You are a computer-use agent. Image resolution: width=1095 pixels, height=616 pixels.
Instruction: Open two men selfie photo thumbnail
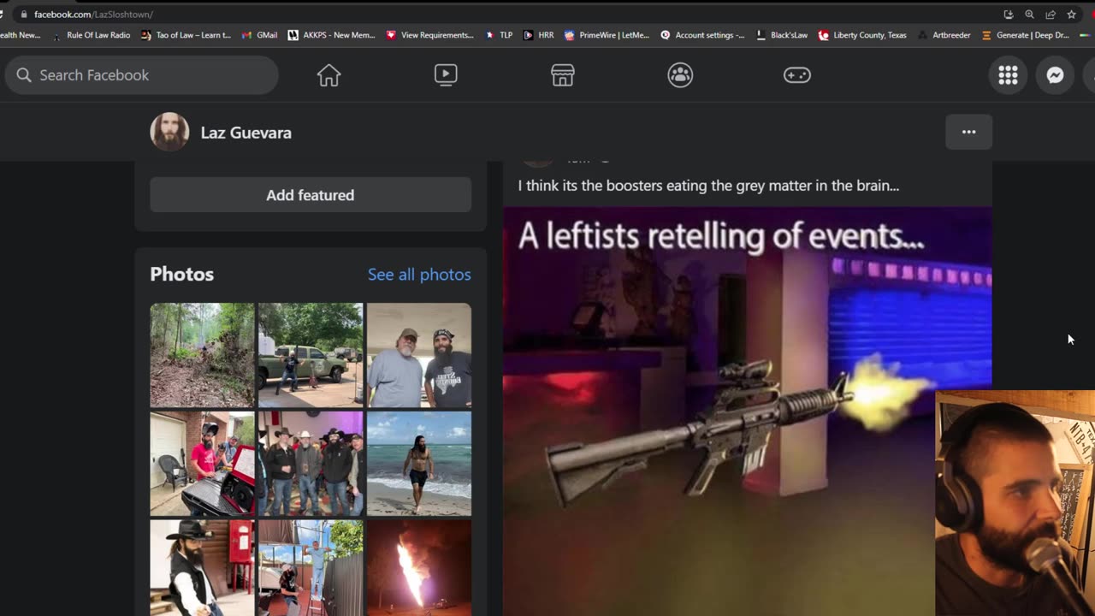pos(419,355)
